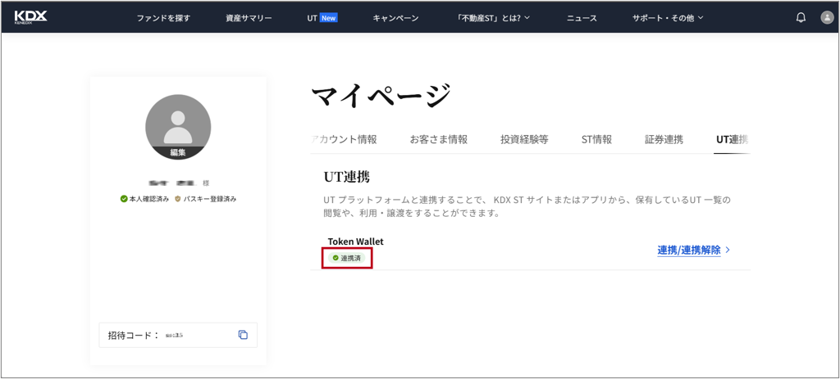Image resolution: width=840 pixels, height=379 pixels.
Task: Edit the profile picture (編集)
Action: [x=178, y=152]
